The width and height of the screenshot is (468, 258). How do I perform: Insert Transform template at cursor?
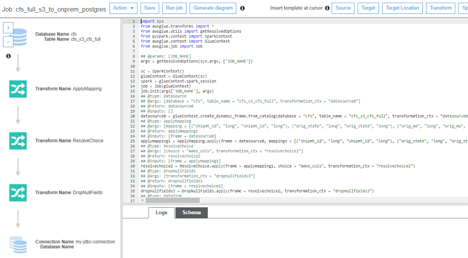click(441, 8)
